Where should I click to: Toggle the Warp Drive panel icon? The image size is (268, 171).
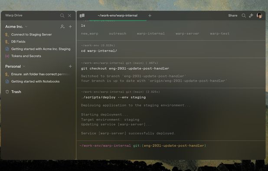click(82, 16)
